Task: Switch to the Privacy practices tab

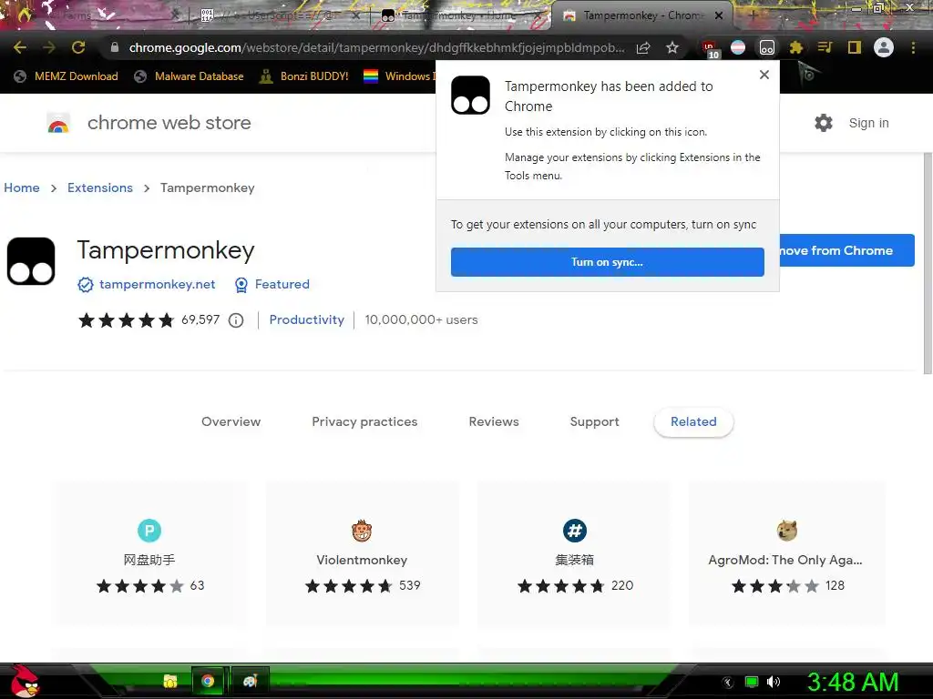Action: [x=364, y=422]
